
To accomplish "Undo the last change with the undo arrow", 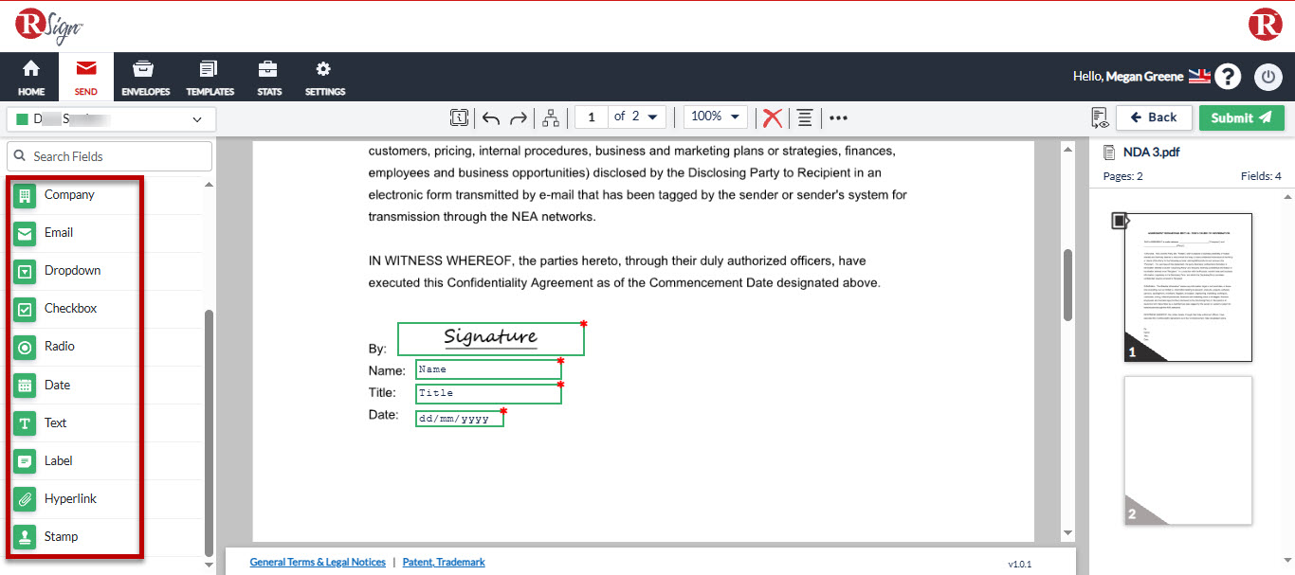I will (490, 117).
